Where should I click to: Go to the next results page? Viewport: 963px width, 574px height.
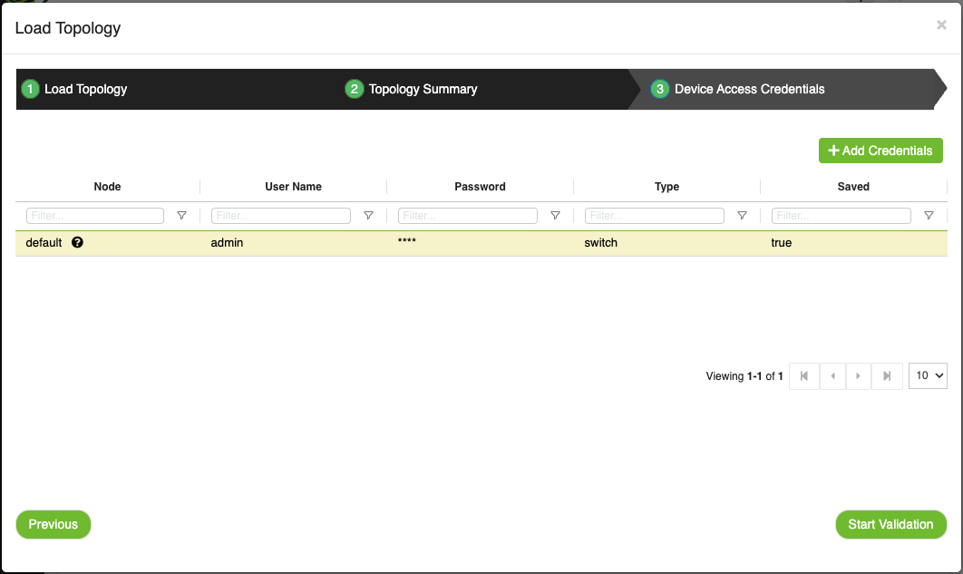(859, 375)
